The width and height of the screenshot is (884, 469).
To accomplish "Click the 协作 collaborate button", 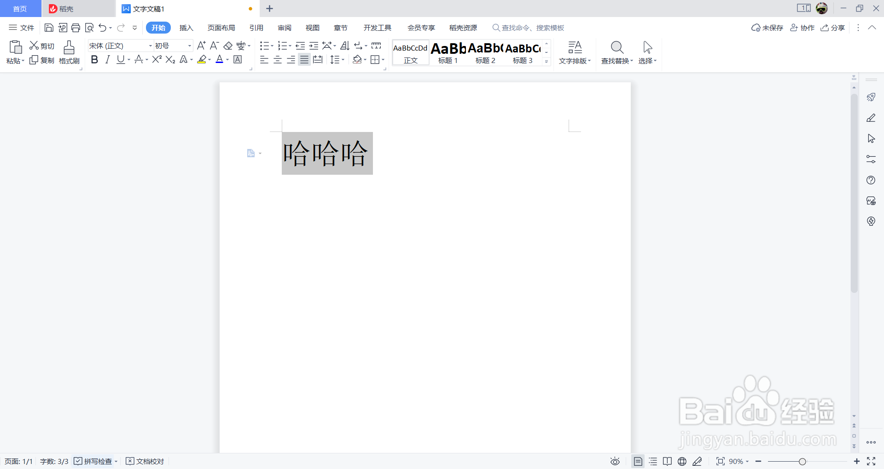I will [802, 28].
